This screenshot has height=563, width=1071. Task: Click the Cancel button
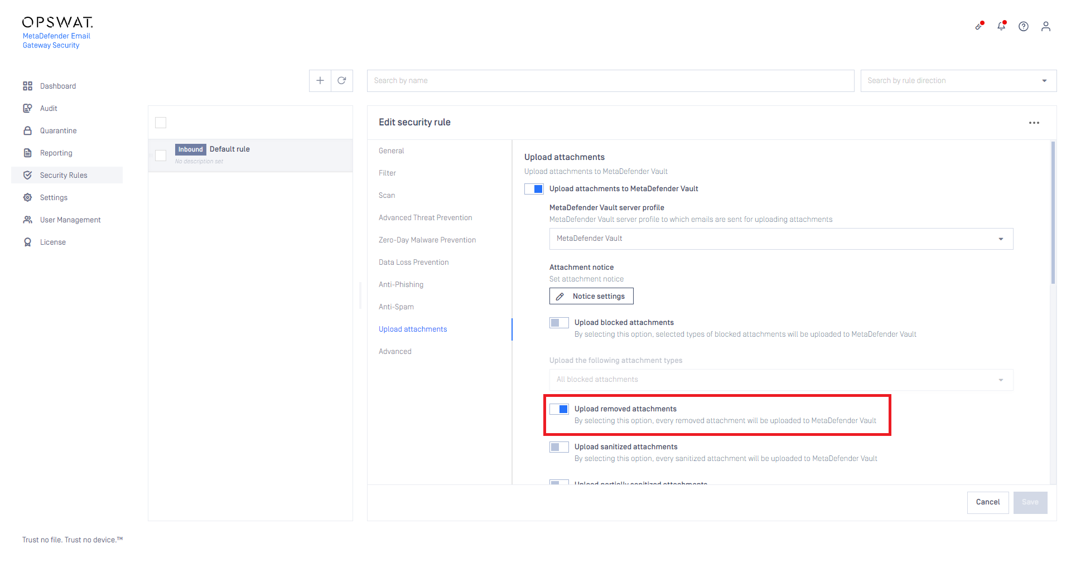tap(988, 502)
